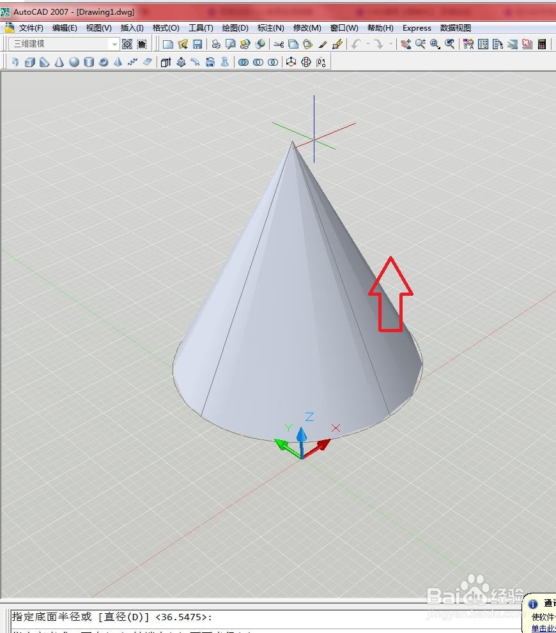Open the Sheet Set Manager
This screenshot has width=556, height=633.
(513, 44)
